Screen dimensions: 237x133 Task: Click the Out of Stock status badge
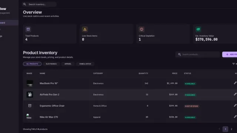(191, 106)
